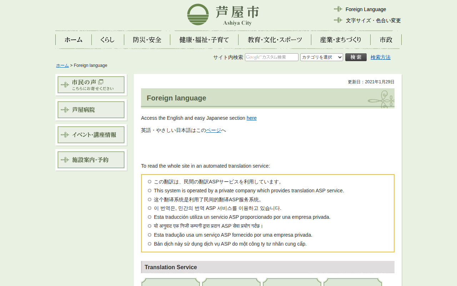This screenshot has width=457, height=286.
Task: Open 産業・まちづくり menu item
Action: pos(341,40)
